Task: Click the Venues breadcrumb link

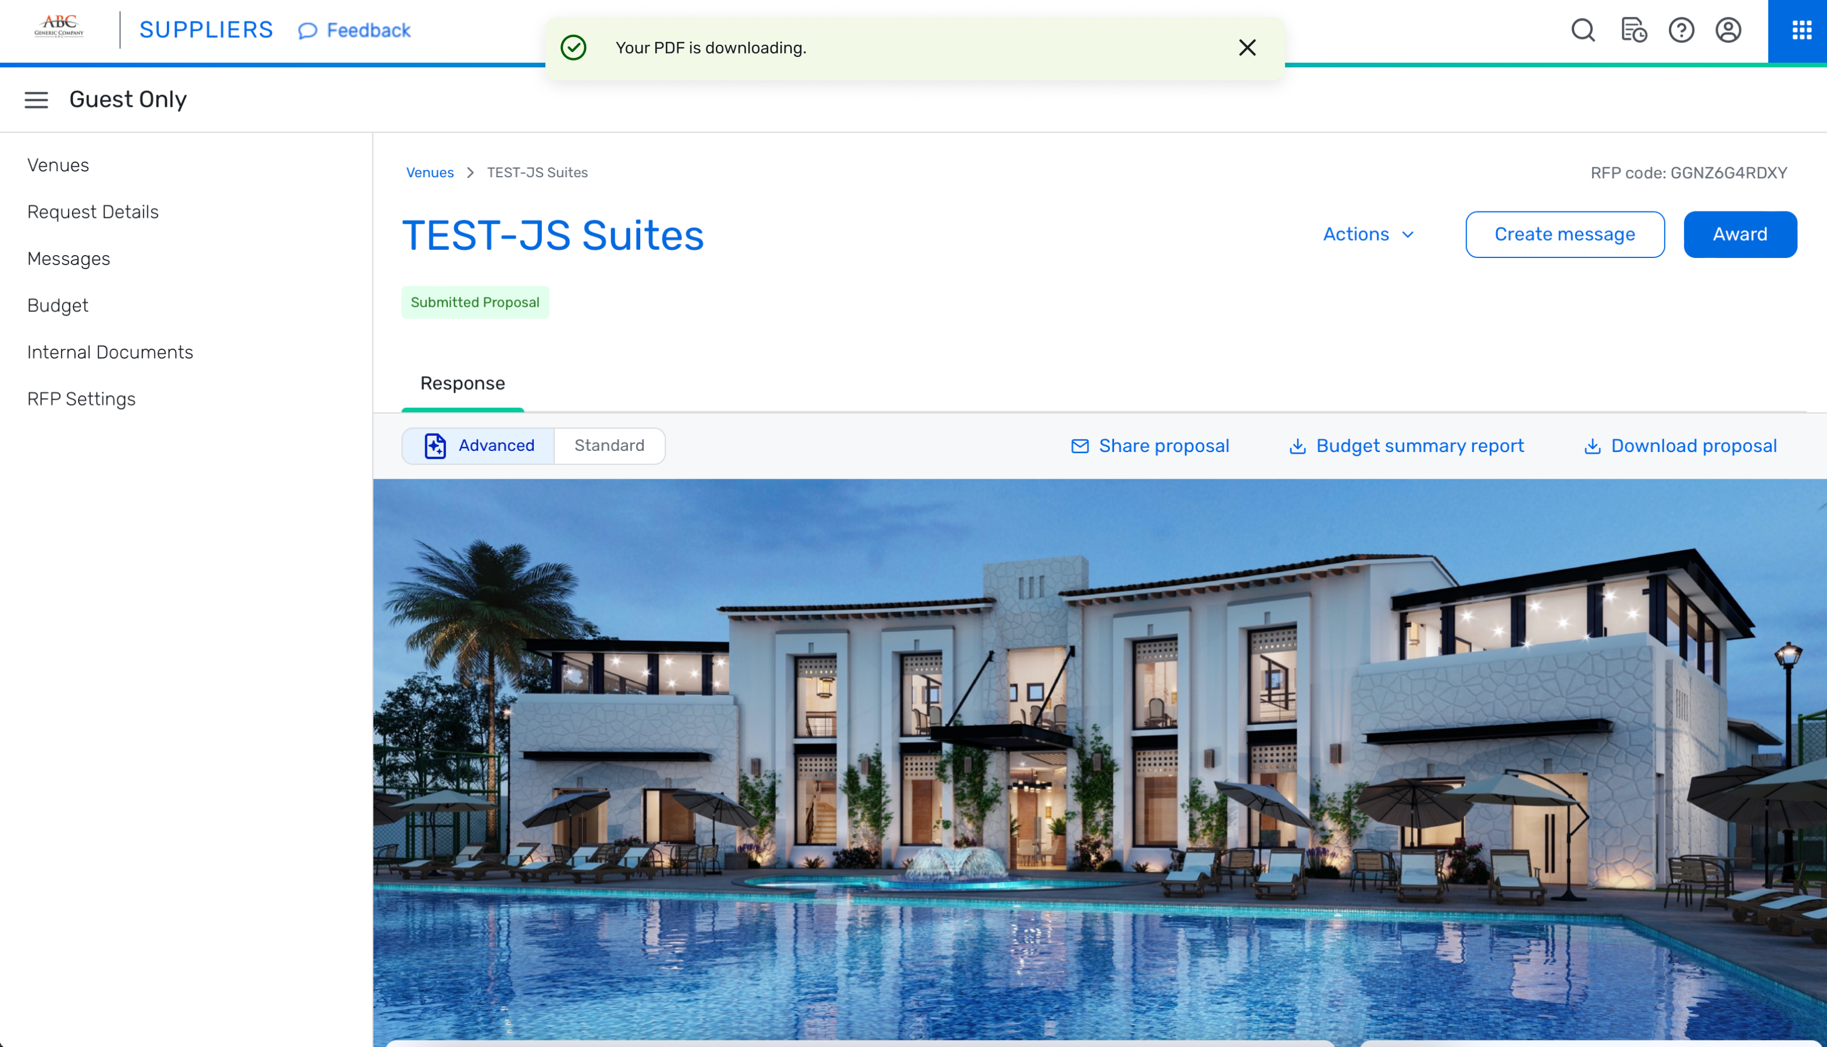Action: tap(430, 173)
